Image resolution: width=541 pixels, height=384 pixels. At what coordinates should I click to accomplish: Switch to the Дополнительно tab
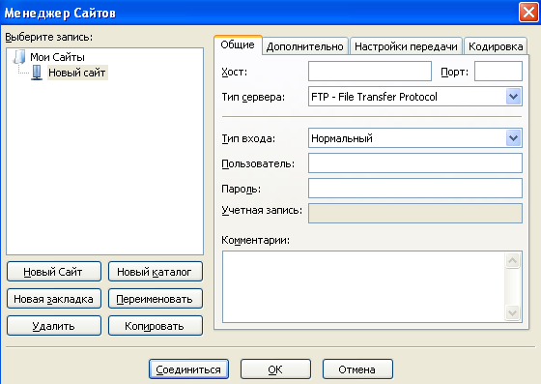click(x=305, y=46)
